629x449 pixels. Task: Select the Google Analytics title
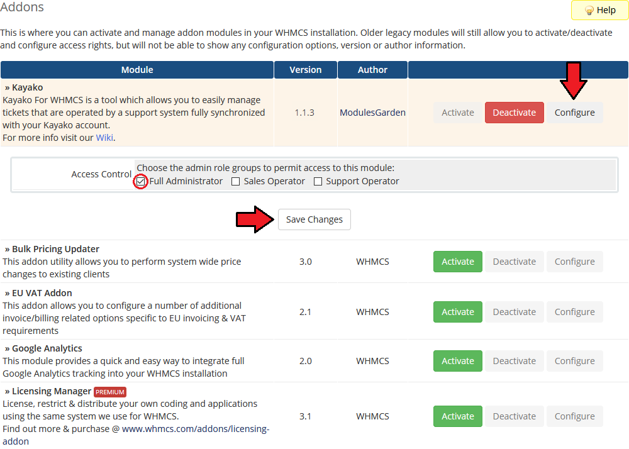(47, 348)
